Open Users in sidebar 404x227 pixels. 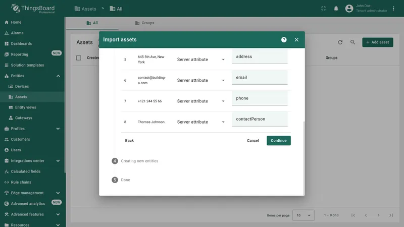click(x=32, y=150)
